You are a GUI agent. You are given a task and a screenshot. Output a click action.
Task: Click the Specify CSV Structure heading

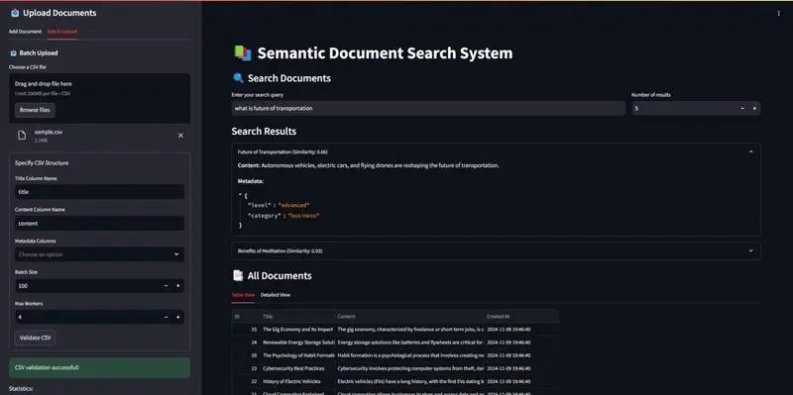coord(42,163)
